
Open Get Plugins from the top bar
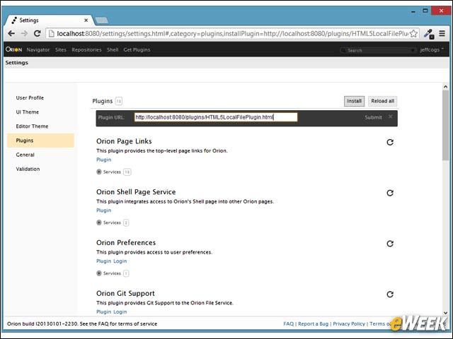point(137,50)
